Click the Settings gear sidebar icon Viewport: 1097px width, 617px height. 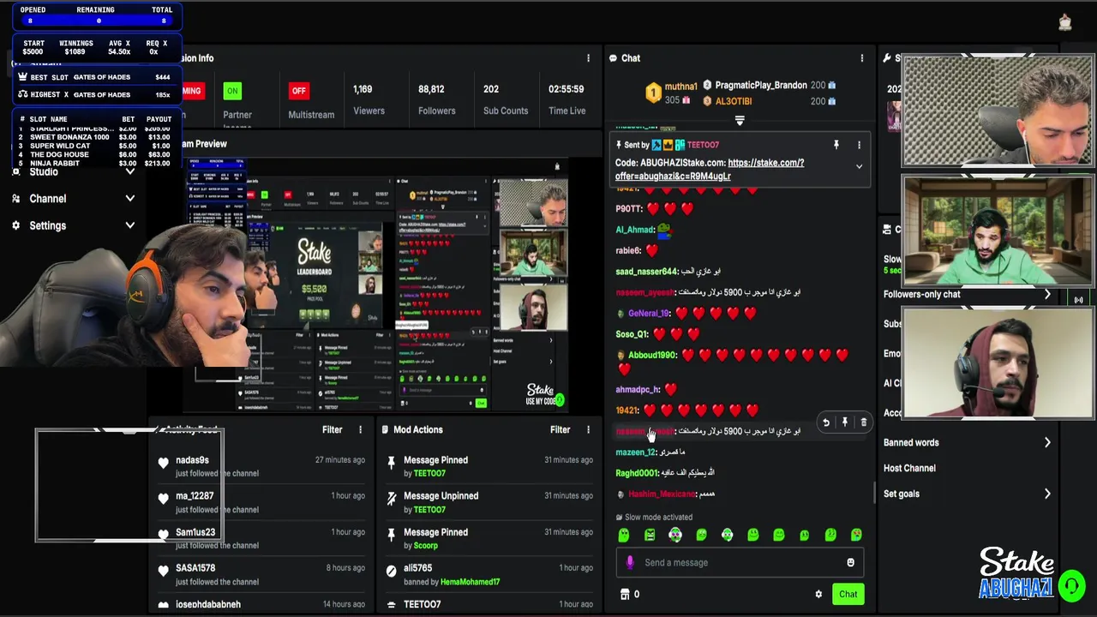[15, 225]
